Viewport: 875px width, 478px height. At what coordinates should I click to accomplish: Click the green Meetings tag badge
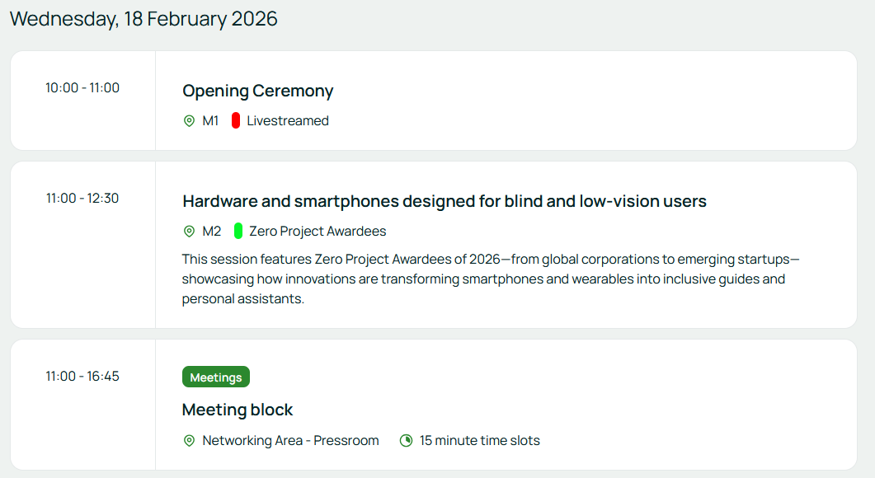(216, 377)
